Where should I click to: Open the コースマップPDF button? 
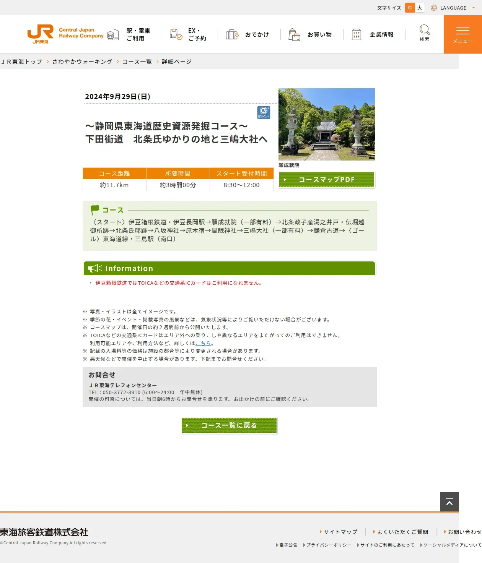(x=327, y=180)
